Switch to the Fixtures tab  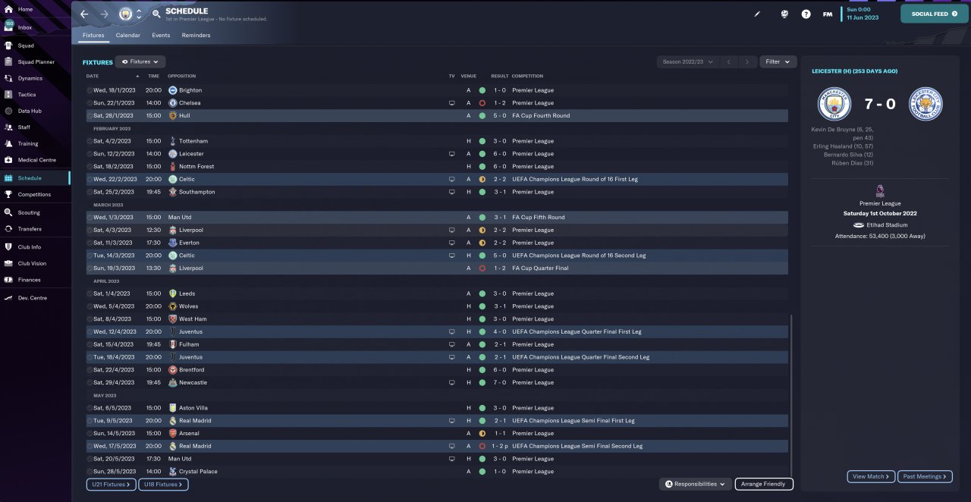pyautogui.click(x=93, y=36)
